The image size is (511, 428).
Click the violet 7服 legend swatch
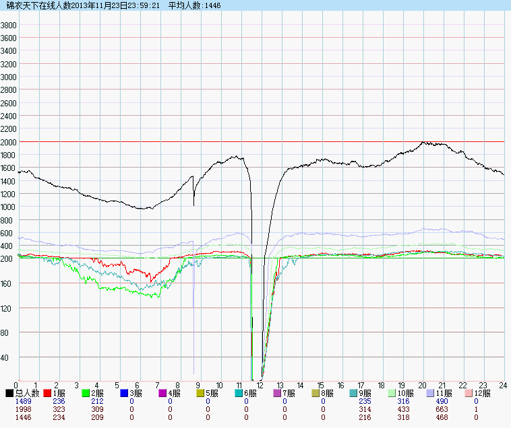[278, 393]
